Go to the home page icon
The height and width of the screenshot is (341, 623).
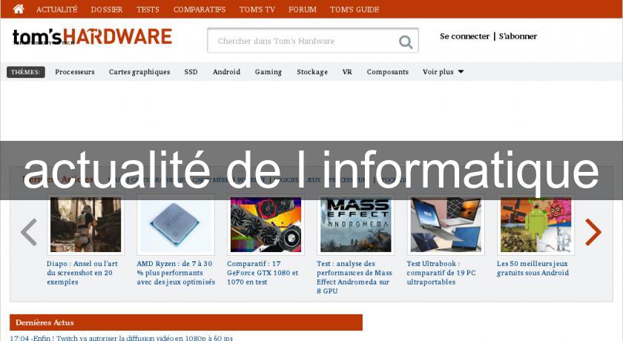coord(19,9)
